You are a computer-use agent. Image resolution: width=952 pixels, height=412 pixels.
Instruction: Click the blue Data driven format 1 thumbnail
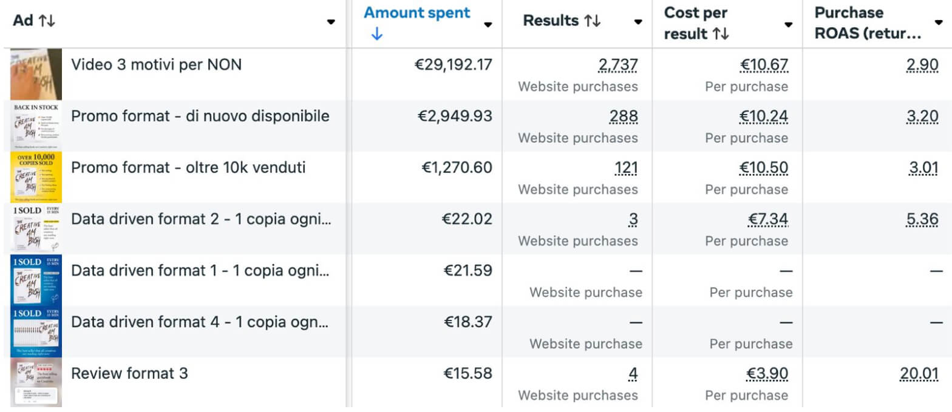pyautogui.click(x=36, y=281)
